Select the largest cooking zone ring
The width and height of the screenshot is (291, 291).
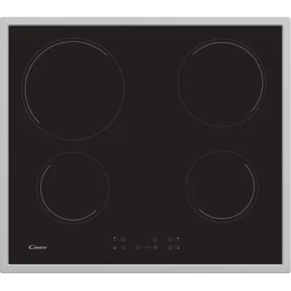pyautogui.click(x=73, y=89)
